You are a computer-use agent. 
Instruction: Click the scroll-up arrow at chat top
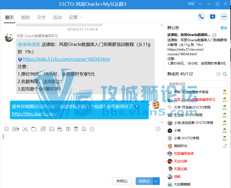coord(162,25)
